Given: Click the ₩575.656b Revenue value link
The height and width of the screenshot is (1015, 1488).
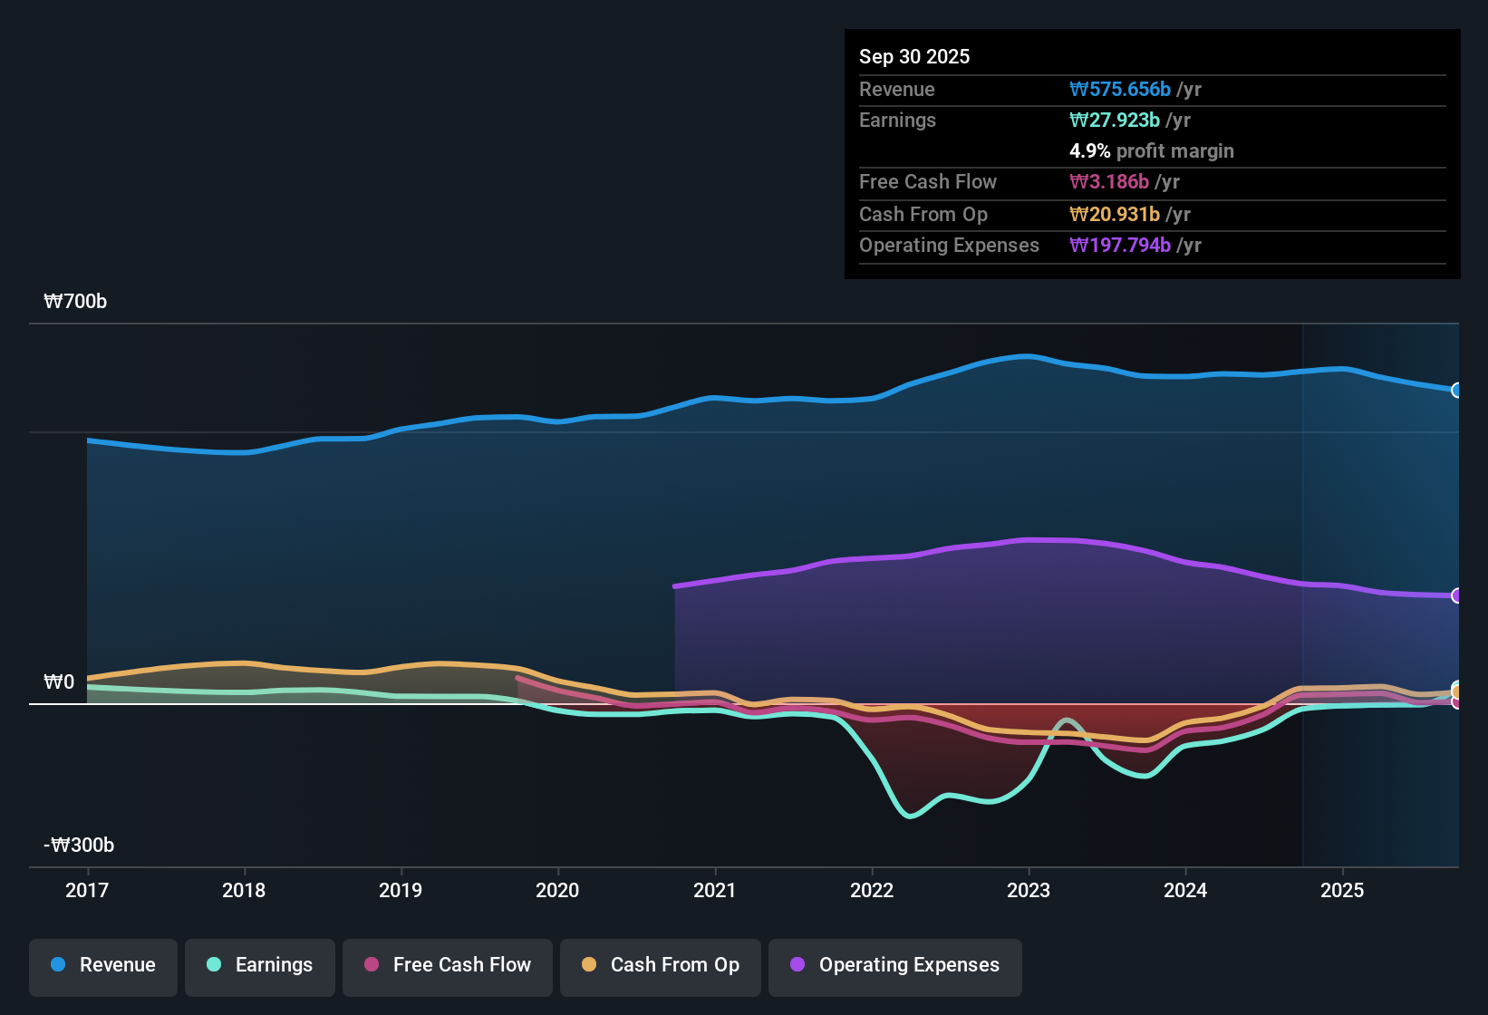Looking at the screenshot, I should 1121,89.
